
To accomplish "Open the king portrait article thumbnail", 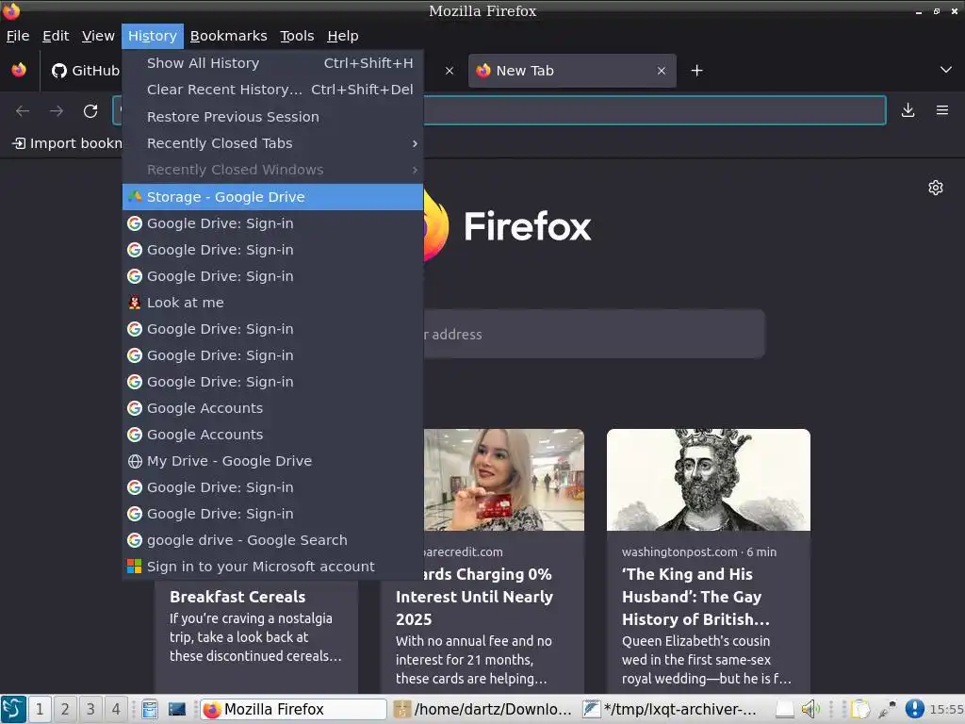I will [709, 480].
